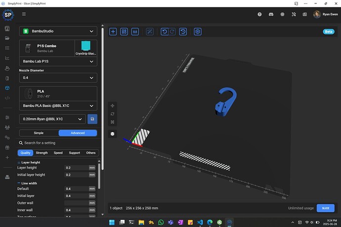Click the Add model plus icon
The height and width of the screenshot is (227, 341).
tap(113, 32)
